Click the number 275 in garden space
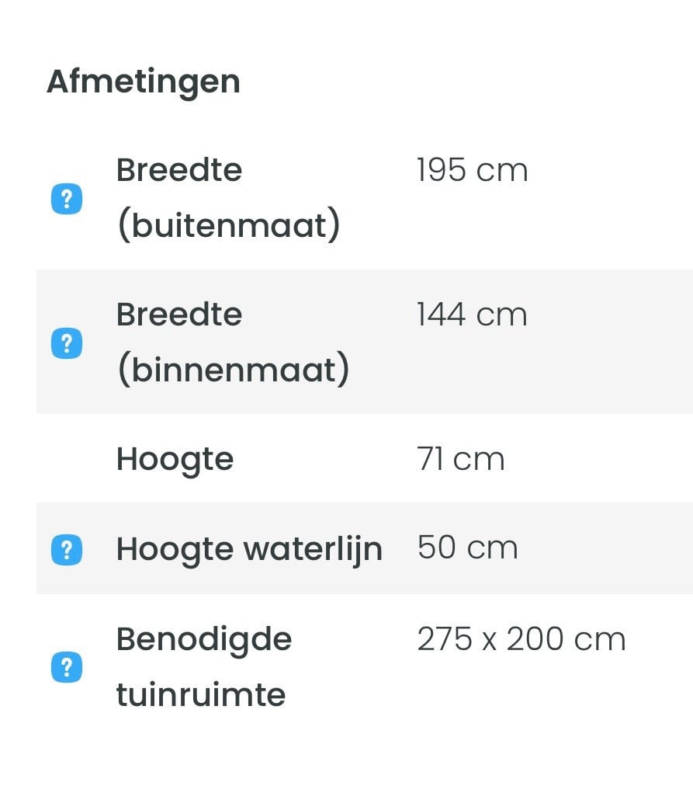The height and width of the screenshot is (793, 693). [445, 638]
